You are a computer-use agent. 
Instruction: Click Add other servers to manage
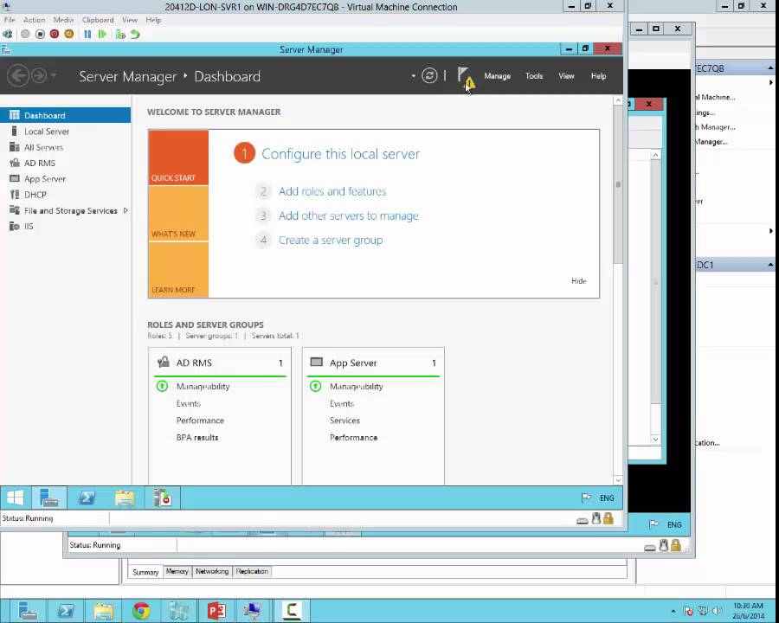click(348, 215)
